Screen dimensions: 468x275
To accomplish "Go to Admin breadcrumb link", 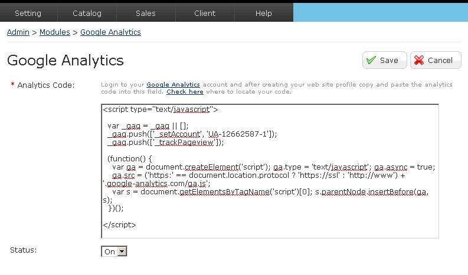I will click(x=18, y=32).
